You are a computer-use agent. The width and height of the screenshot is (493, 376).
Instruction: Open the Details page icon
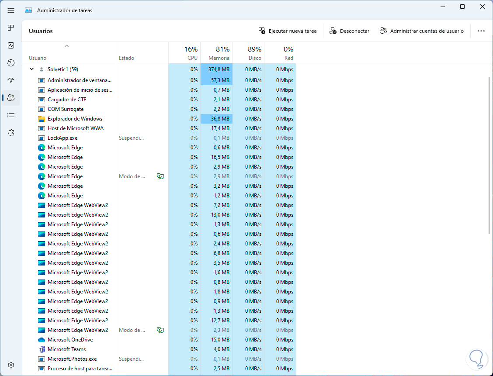tap(11, 115)
